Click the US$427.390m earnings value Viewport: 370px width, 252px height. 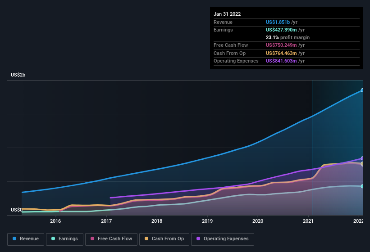pyautogui.click(x=281, y=30)
